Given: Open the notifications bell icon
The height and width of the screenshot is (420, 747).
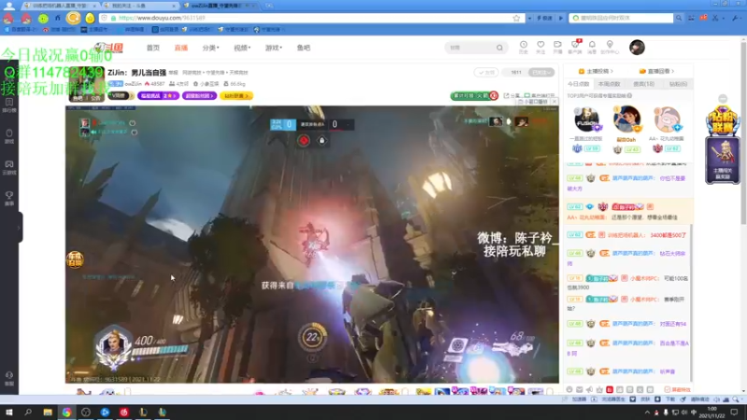Looking at the screenshot, I should [x=592, y=47].
